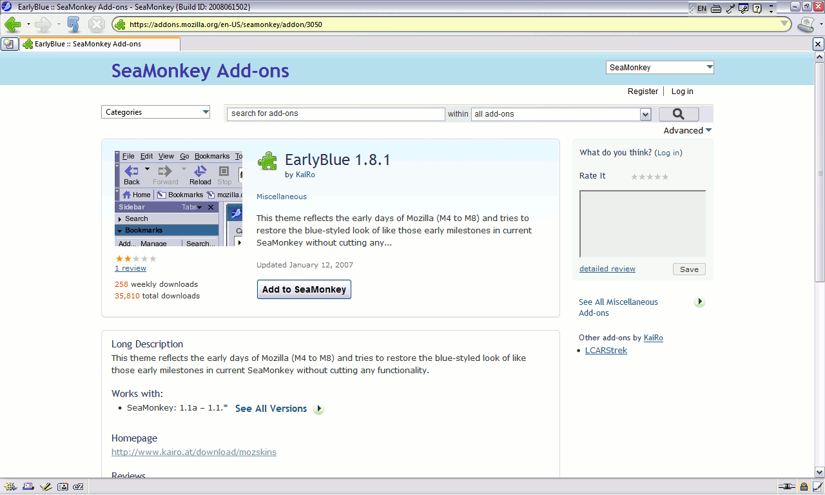Click the URL address field
This screenshot has width=825, height=495.
(x=452, y=24)
